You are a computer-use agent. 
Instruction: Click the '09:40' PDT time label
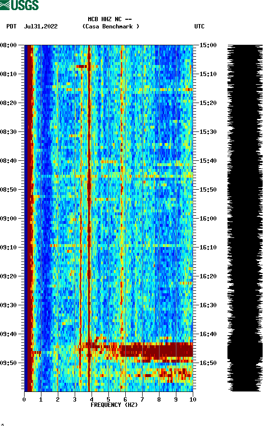[9, 334]
